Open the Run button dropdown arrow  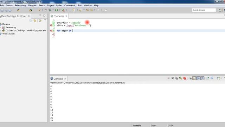60,10
